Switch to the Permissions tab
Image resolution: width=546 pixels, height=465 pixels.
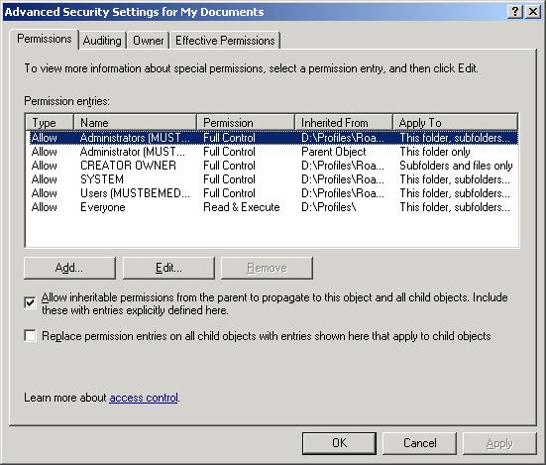pyautogui.click(x=44, y=39)
